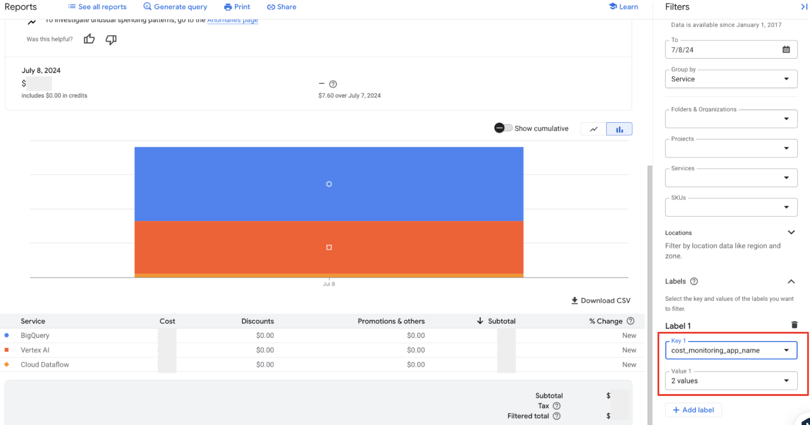
Task: Click the thumbs down not helpful icon
Action: (111, 40)
